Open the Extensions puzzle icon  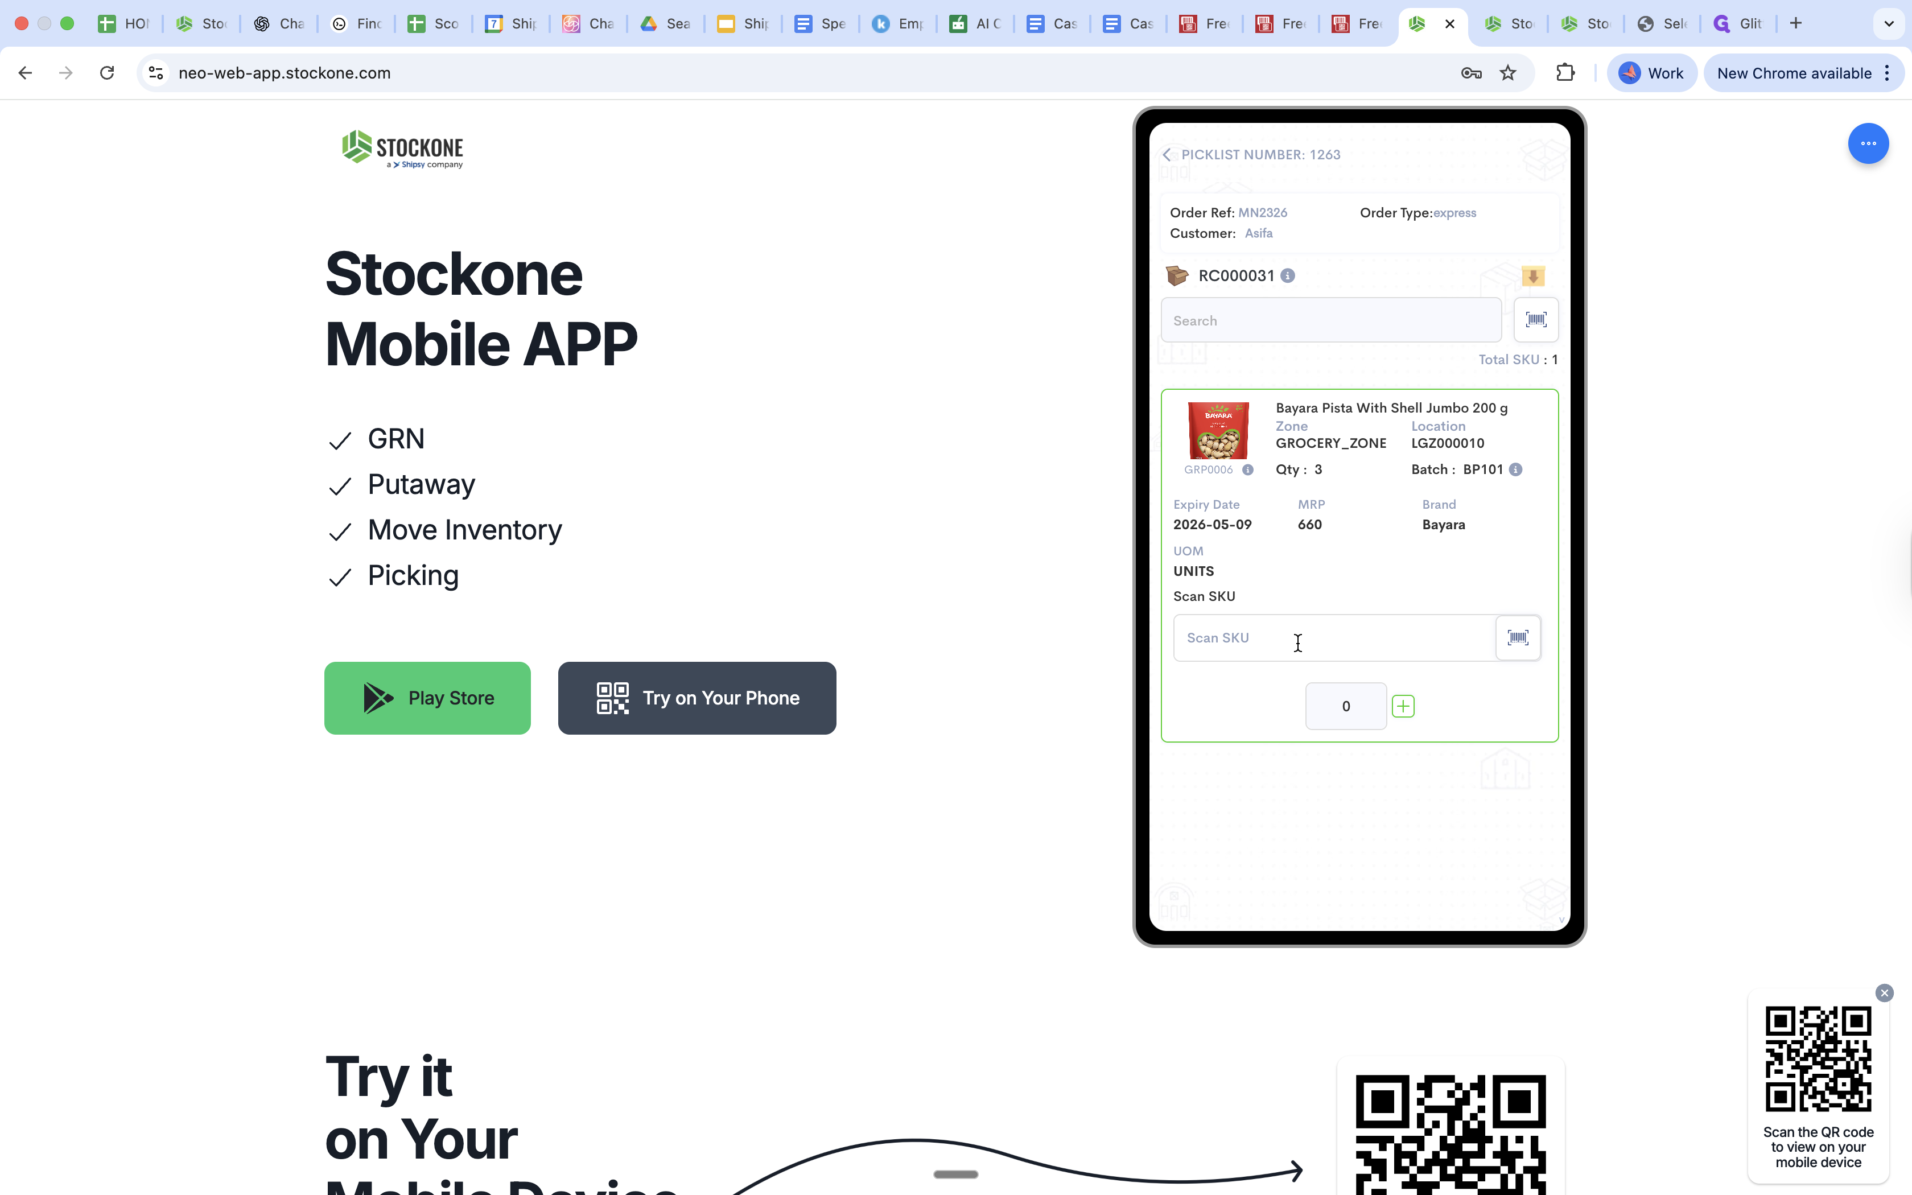tap(1565, 73)
